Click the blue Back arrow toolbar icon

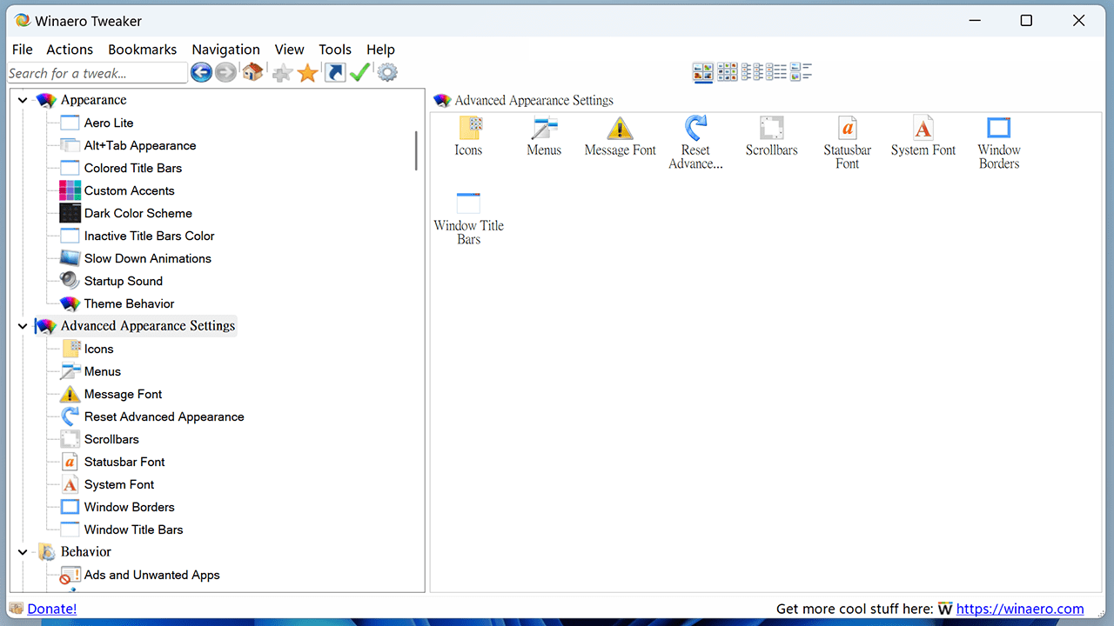201,73
